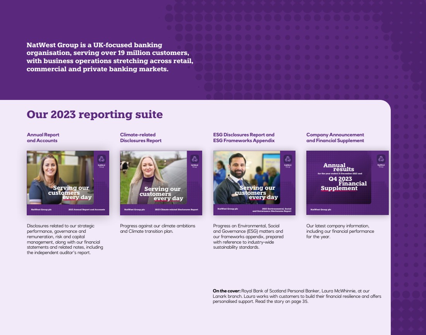Screen dimensions: 426x335
Task: Select the 'Annual Report and Accounts' heading
Action: tap(43, 137)
